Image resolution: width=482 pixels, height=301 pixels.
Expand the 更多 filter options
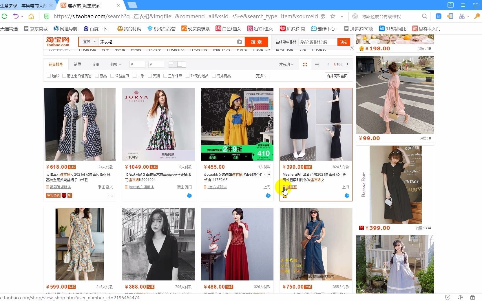point(261,76)
